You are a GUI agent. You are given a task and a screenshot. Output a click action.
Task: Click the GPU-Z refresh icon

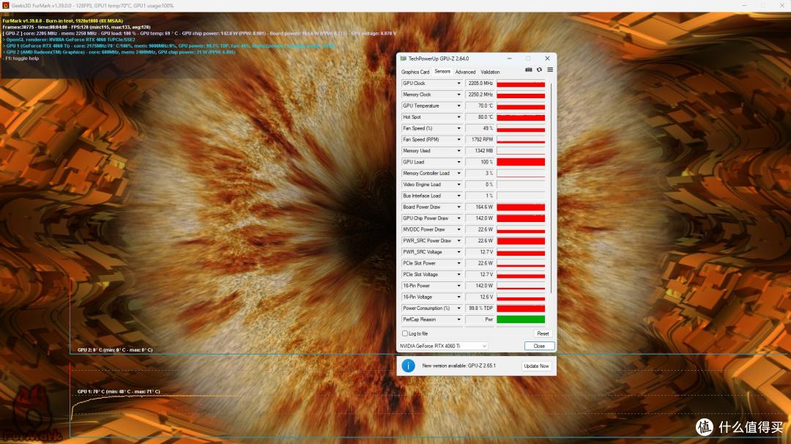(539, 70)
